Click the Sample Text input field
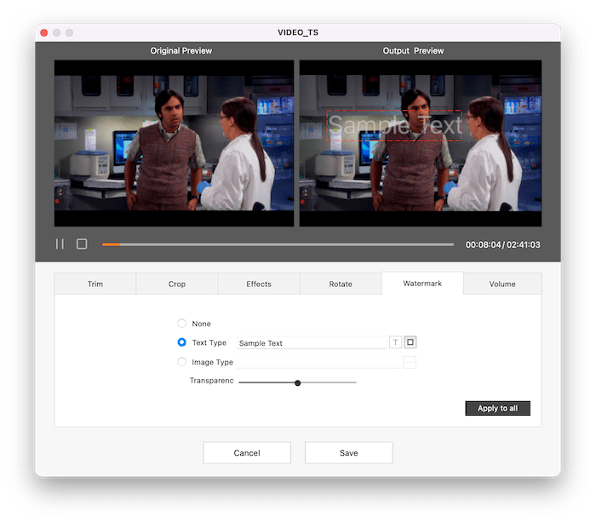Image resolution: width=596 pixels, height=523 pixels. point(311,343)
